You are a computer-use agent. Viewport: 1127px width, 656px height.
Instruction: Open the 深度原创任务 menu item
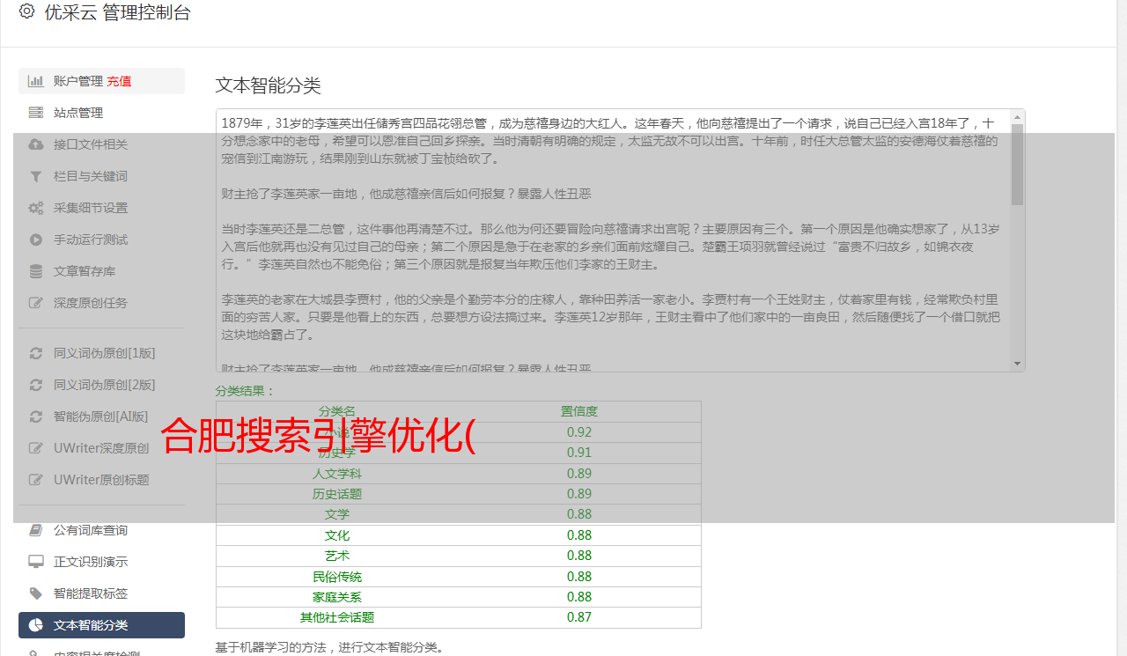point(90,303)
